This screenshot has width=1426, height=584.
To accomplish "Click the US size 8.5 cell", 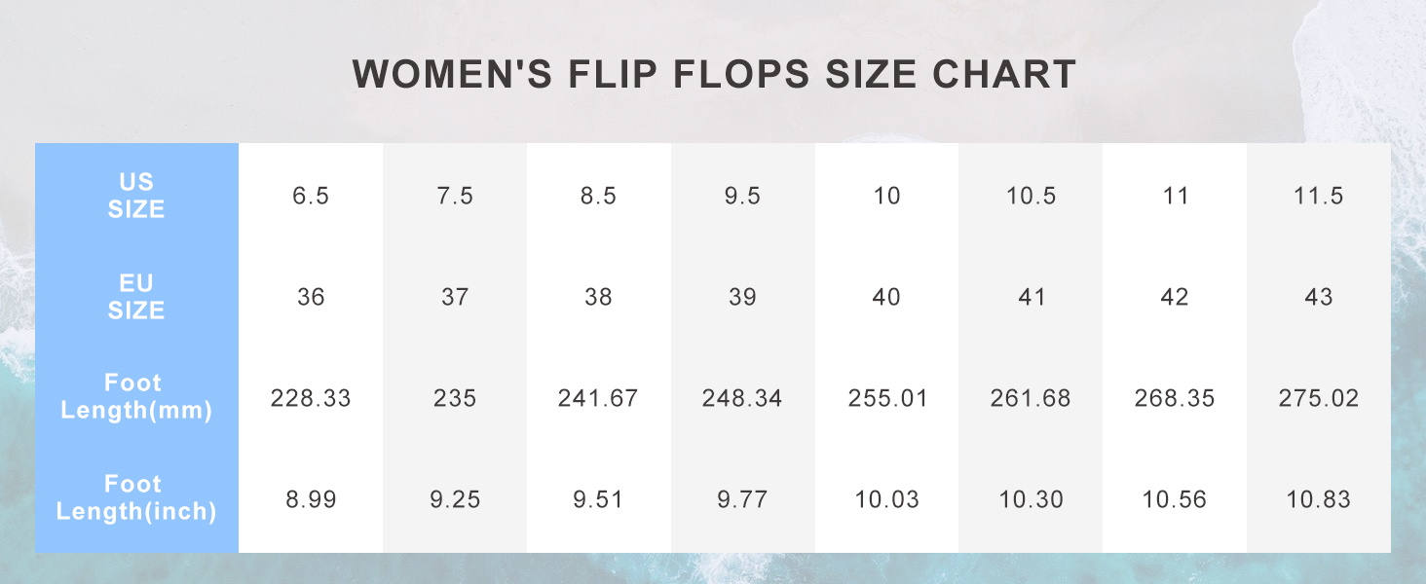I will (598, 196).
